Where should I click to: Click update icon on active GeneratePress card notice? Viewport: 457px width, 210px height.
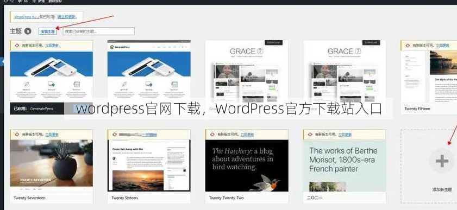(17, 46)
